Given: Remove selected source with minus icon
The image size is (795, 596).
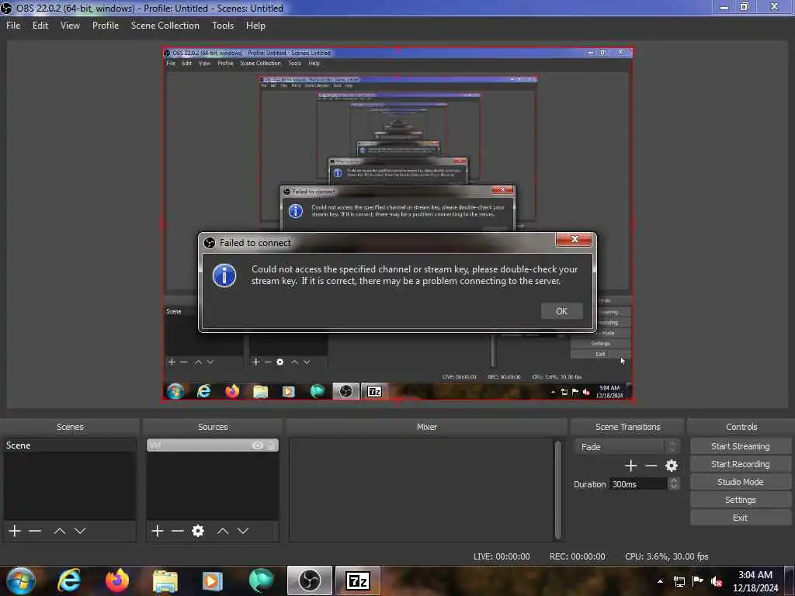Looking at the screenshot, I should coord(178,531).
